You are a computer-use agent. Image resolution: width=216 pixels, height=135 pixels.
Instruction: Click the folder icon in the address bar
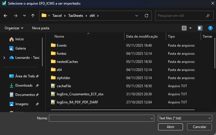pyautogui.click(x=44, y=15)
